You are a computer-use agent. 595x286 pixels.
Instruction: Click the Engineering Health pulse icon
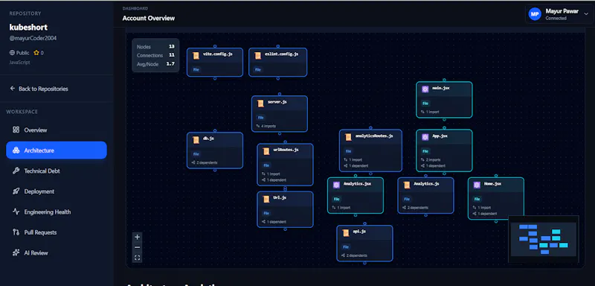pyautogui.click(x=16, y=212)
